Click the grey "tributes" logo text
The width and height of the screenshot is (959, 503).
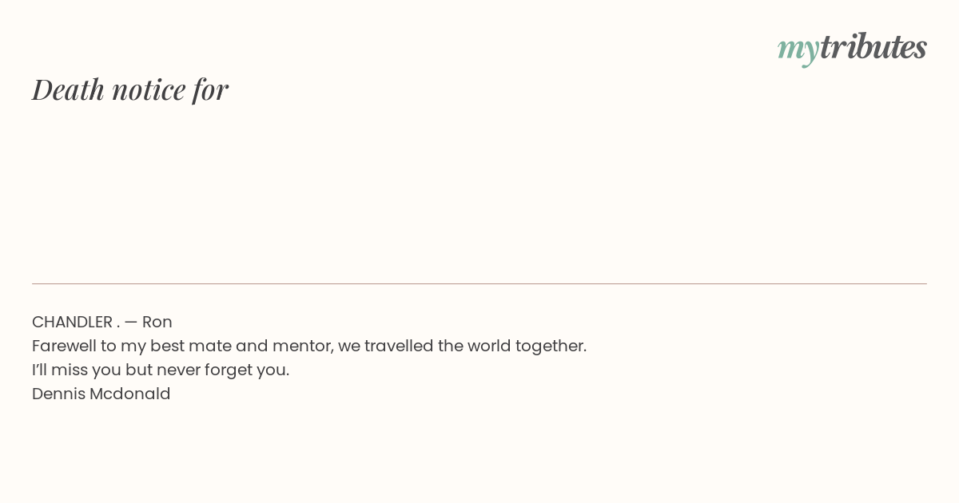[873, 47]
